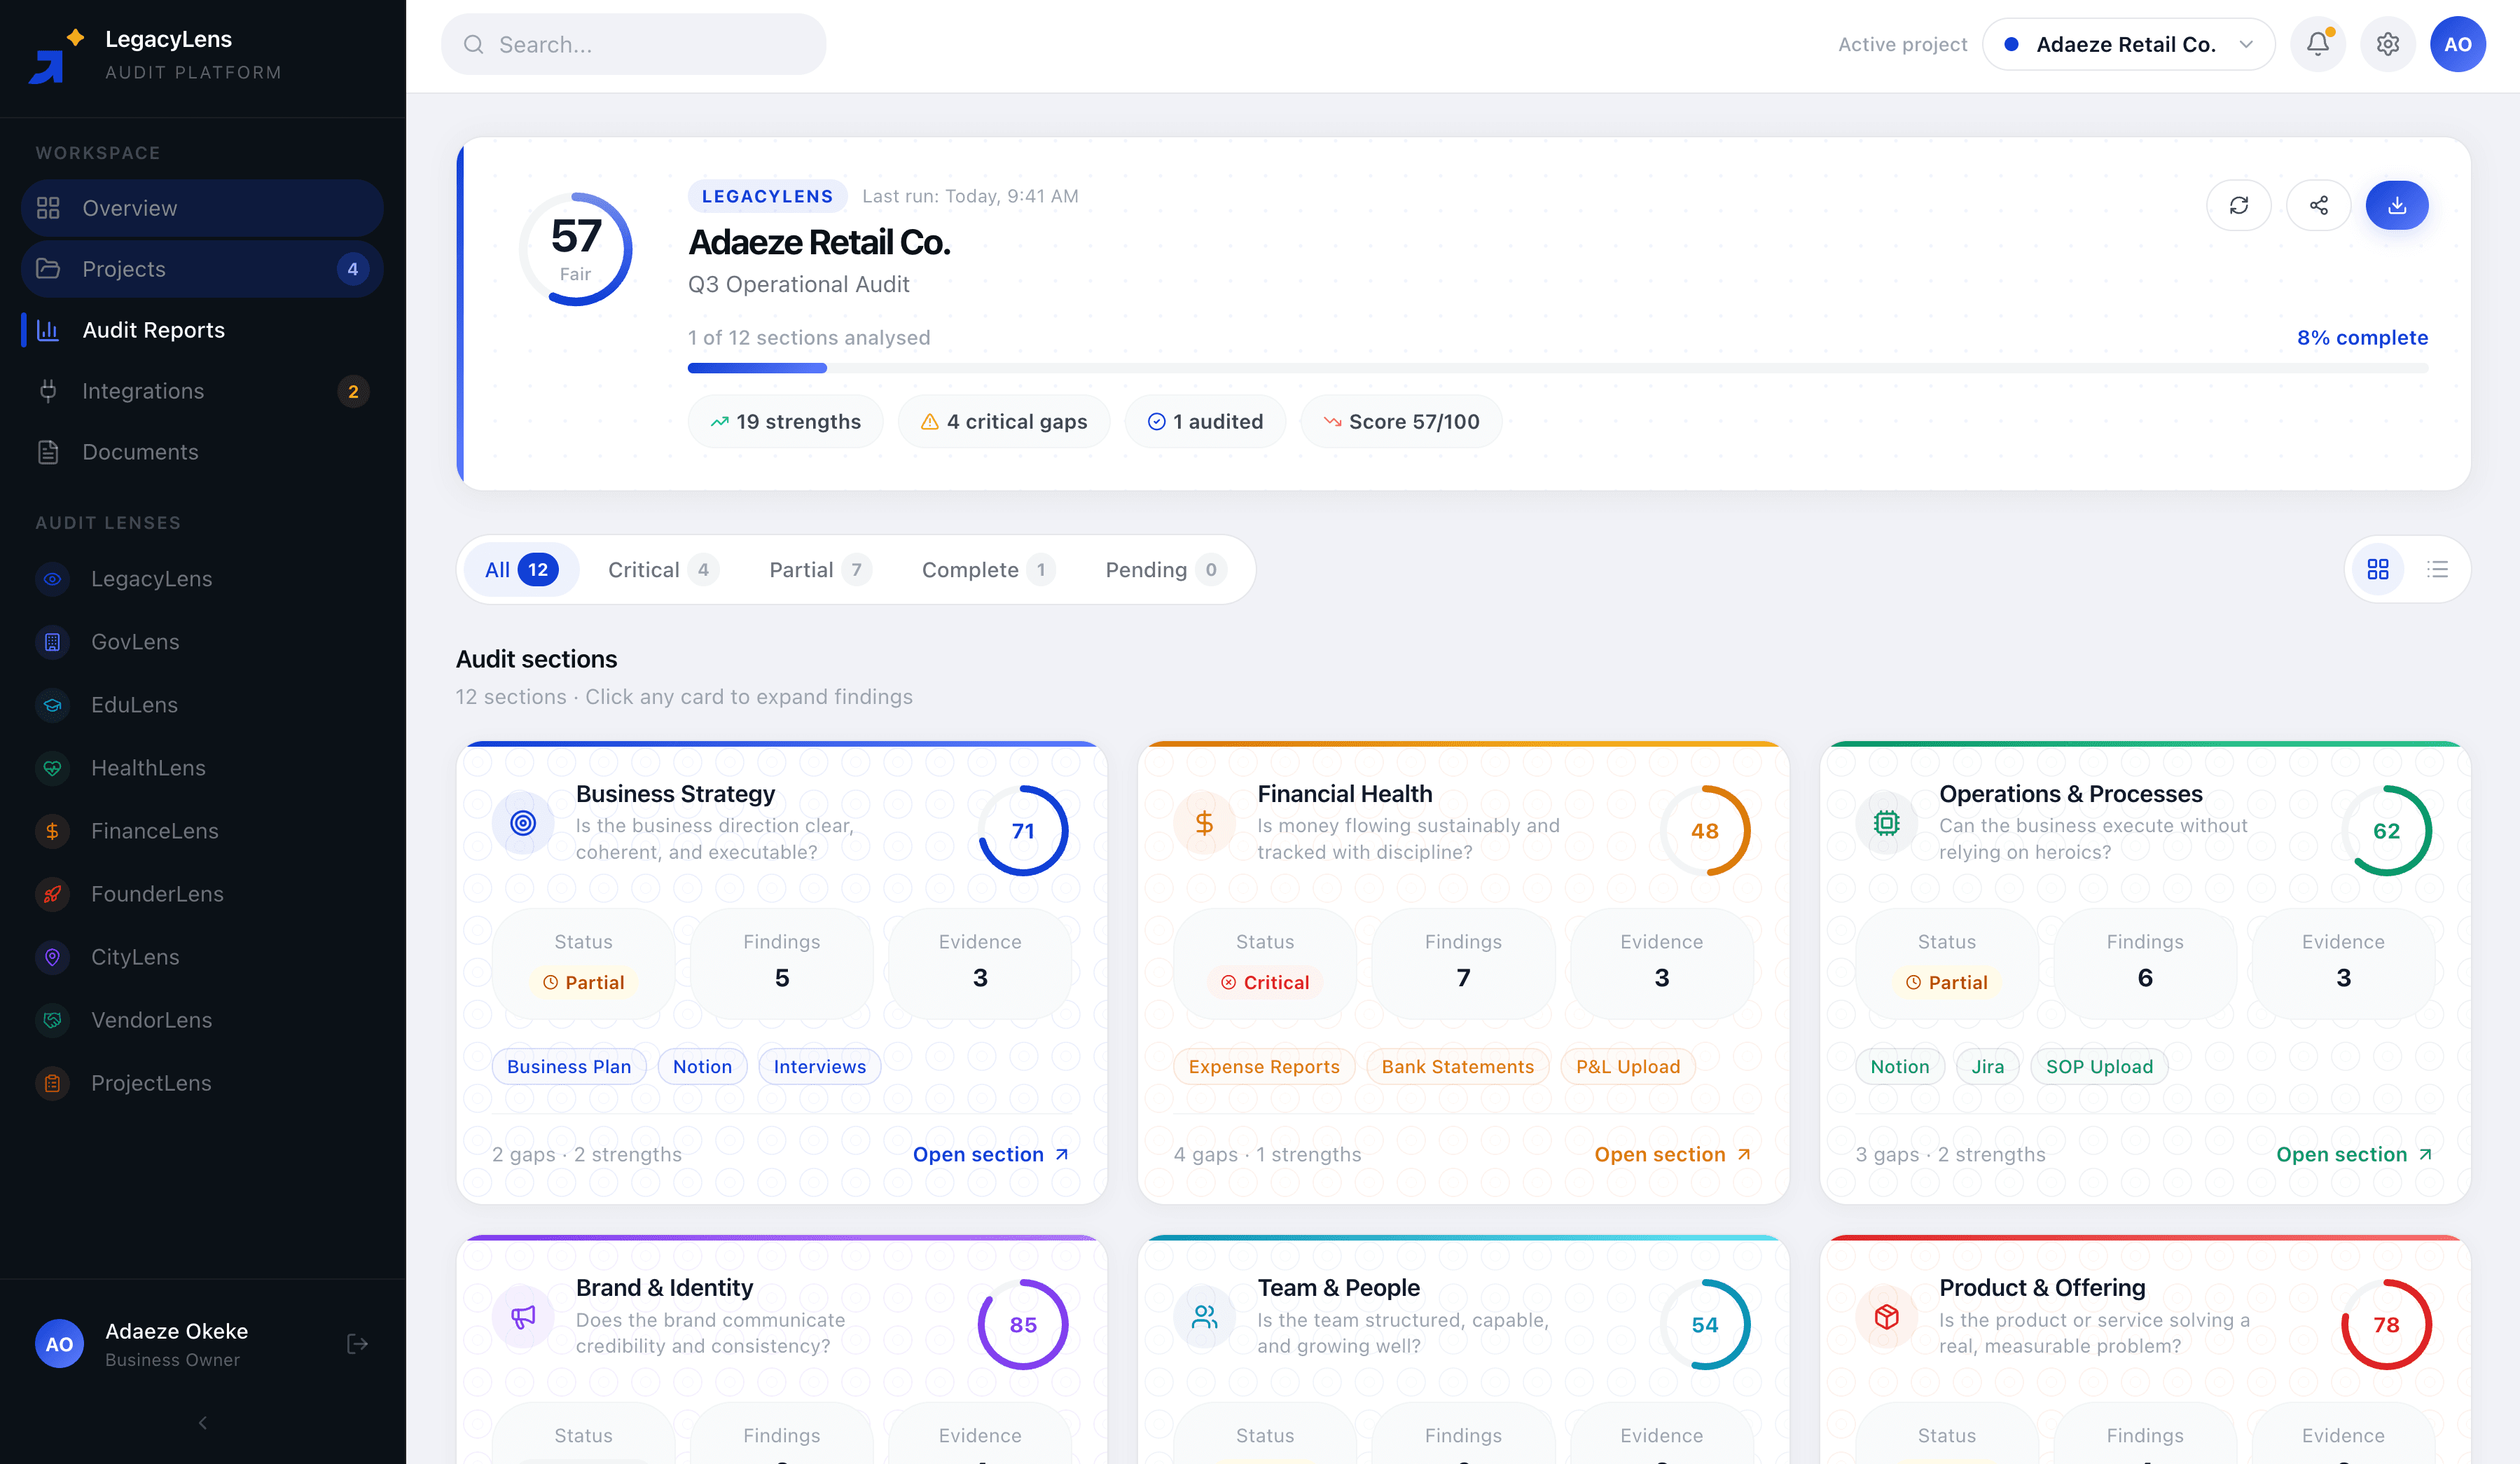
Task: Expand the Business Strategy card
Action: point(781,972)
